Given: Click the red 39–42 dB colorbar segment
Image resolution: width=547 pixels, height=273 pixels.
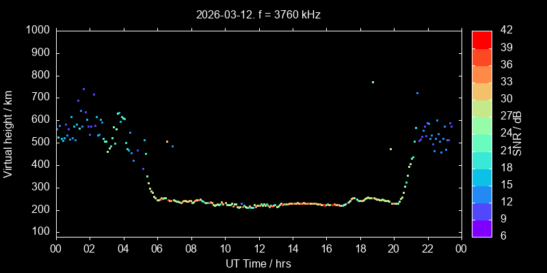Looking at the screenshot, I should coord(481,40).
